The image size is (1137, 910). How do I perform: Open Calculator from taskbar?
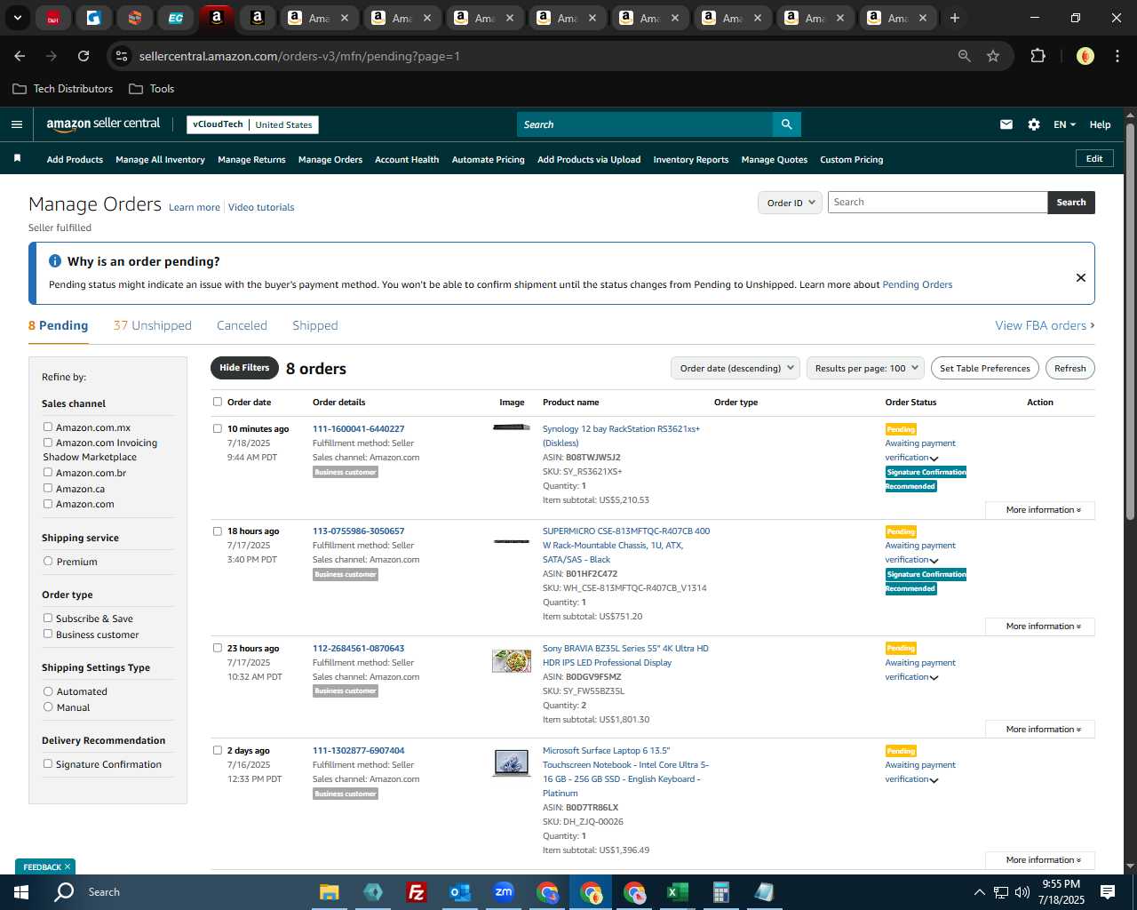point(720,892)
